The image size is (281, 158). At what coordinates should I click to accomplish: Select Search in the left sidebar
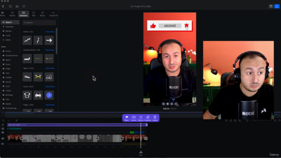tap(10, 22)
